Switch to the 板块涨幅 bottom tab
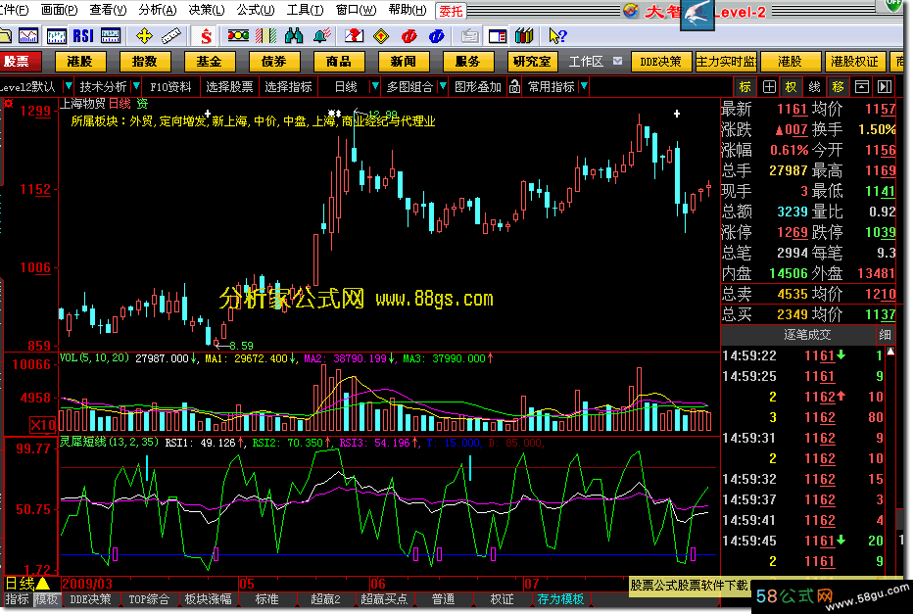Viewport: 913px width, 614px height. click(x=208, y=599)
